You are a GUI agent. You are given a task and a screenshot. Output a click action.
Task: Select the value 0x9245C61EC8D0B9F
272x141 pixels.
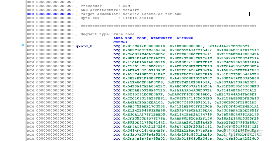point(143,94)
